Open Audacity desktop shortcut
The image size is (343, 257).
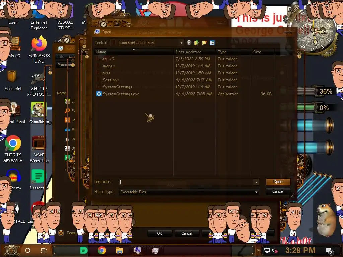pos(13,180)
